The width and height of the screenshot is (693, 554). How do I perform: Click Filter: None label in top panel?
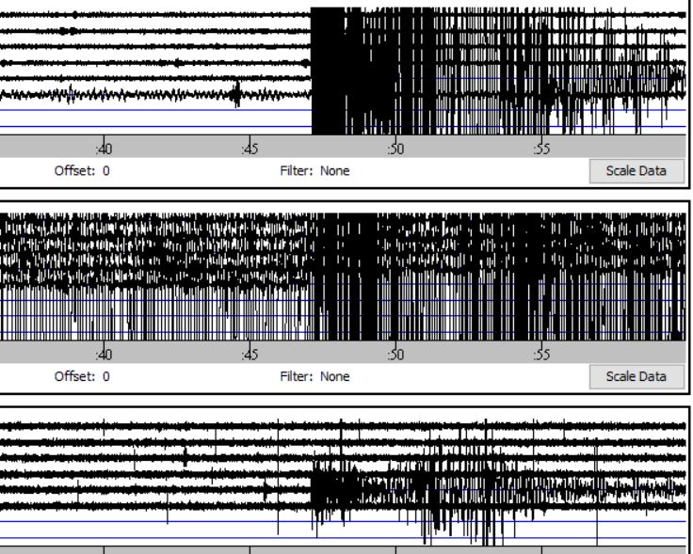pos(314,171)
